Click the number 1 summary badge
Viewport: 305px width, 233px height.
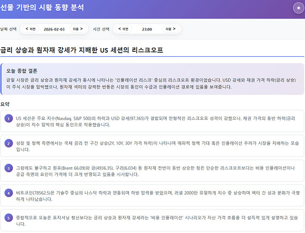(x=9, y=118)
